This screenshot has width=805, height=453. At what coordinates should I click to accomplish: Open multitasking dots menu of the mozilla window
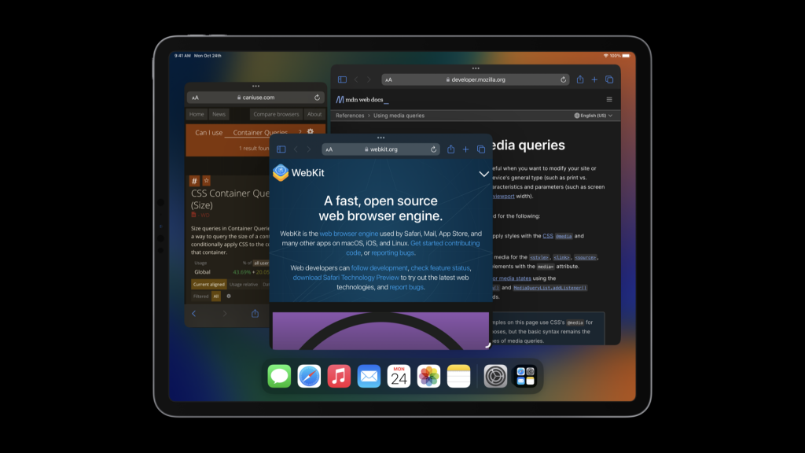coord(476,68)
